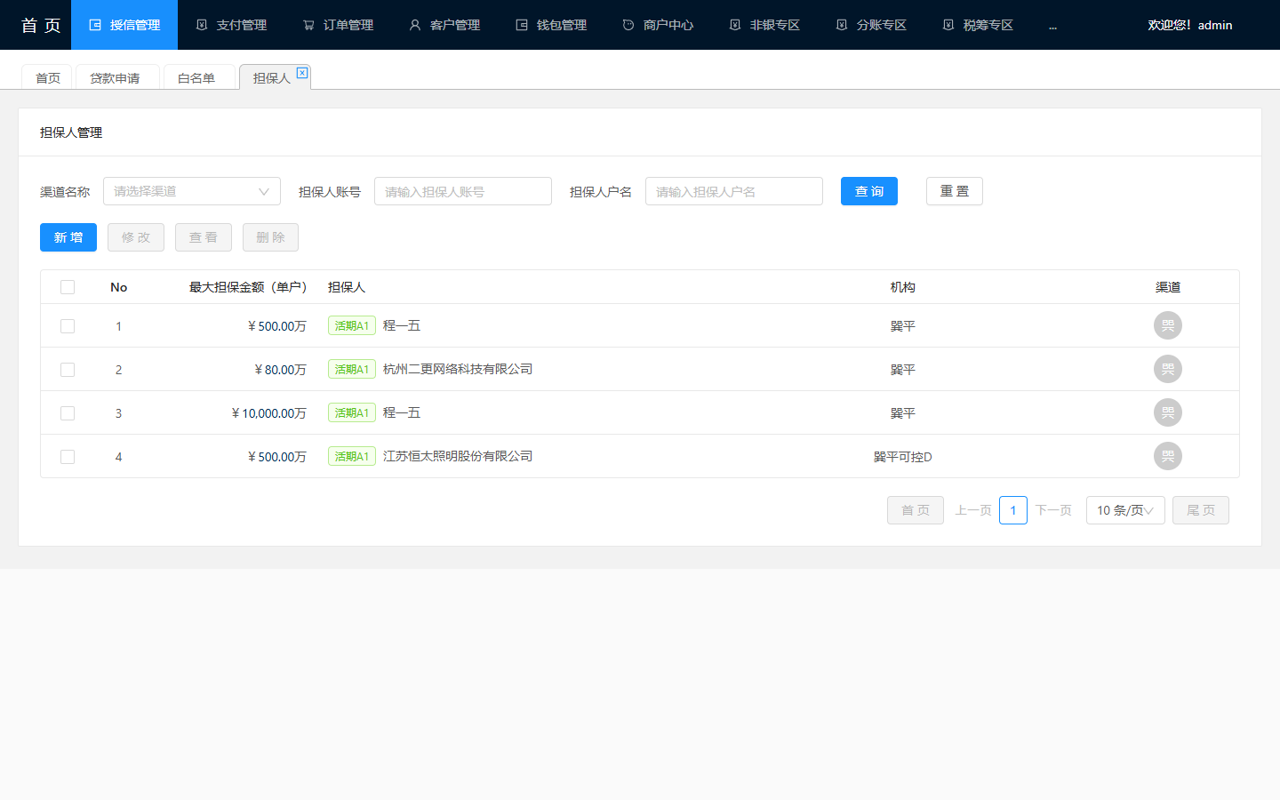Click the 客户管理 user icon

click(x=415, y=25)
